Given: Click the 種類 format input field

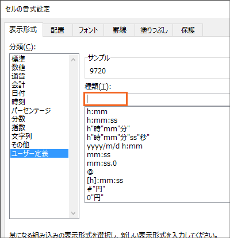Looking at the screenshot, I should (x=157, y=99).
